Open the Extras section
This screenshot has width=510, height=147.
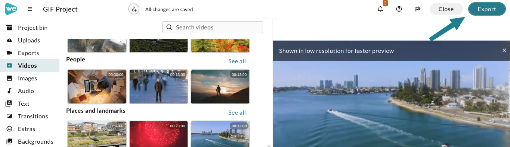point(30,129)
